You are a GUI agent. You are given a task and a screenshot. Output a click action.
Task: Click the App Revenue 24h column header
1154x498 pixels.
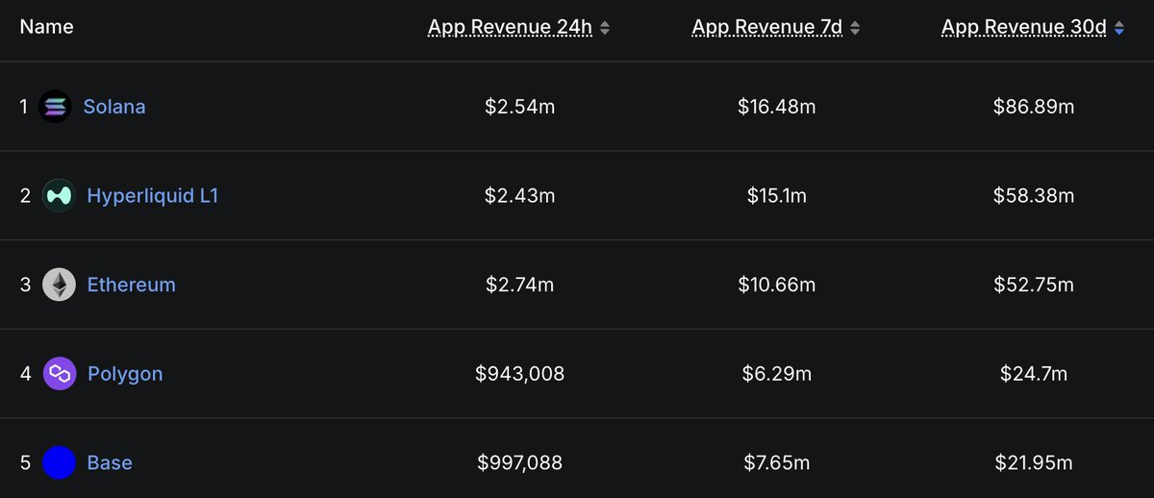click(x=511, y=28)
